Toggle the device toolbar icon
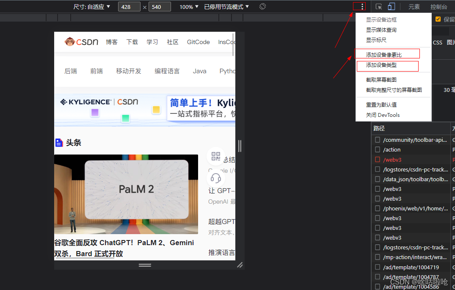The image size is (455, 290). (x=392, y=7)
